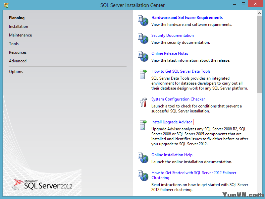Image resolution: width=265 pixels, height=199 pixels.
Task: Click the SQL Server setup icon in title bar
Action: tap(6, 5)
